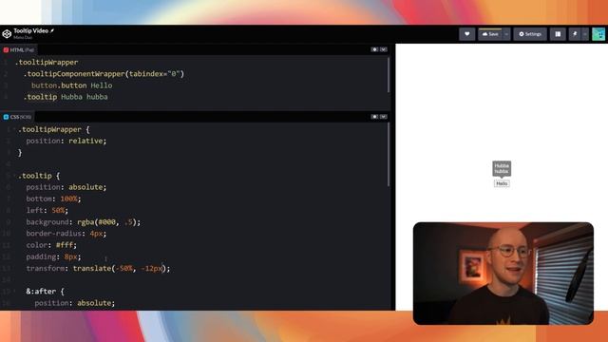Viewport: 608px width, 342px height.
Task: Click 'position: relative;' in CSS editor
Action: point(66,141)
